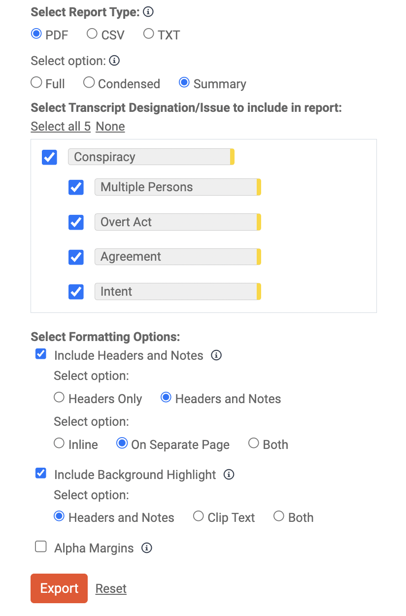Select the Headers Only option
Viewport: 406px width, 616px height.
click(x=60, y=398)
